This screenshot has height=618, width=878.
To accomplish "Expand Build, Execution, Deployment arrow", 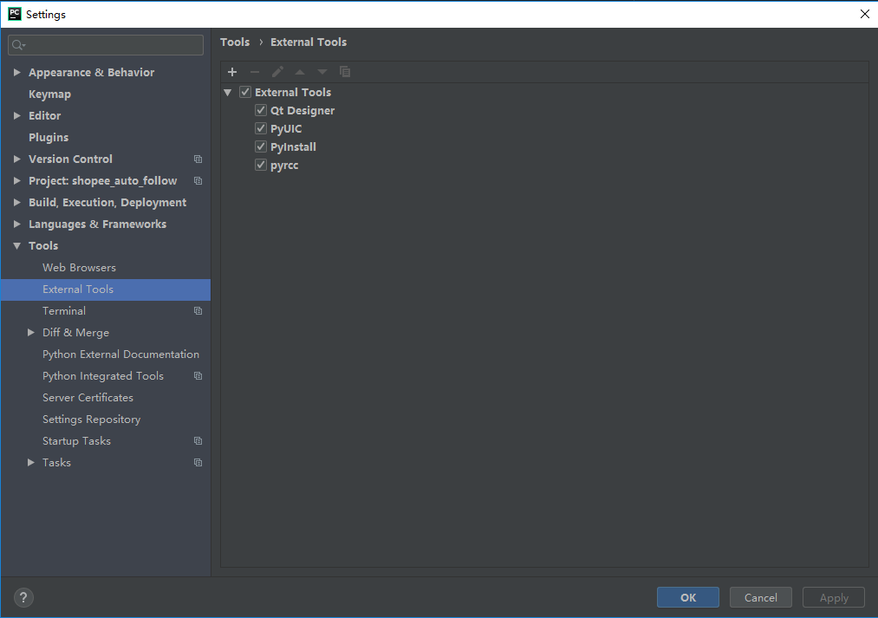I will tap(16, 202).
